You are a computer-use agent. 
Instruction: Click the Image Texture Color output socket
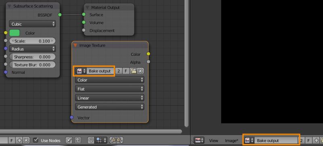(x=149, y=54)
